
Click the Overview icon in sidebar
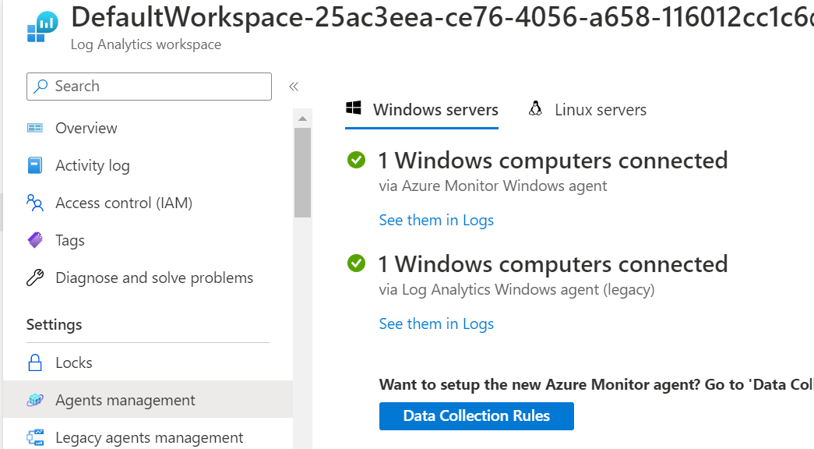(35, 128)
